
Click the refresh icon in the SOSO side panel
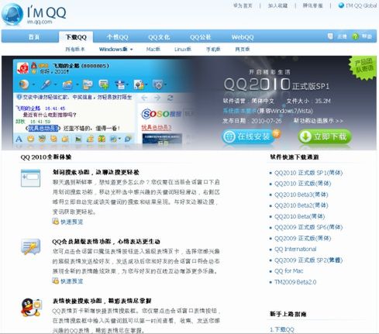pyautogui.click(x=170, y=98)
